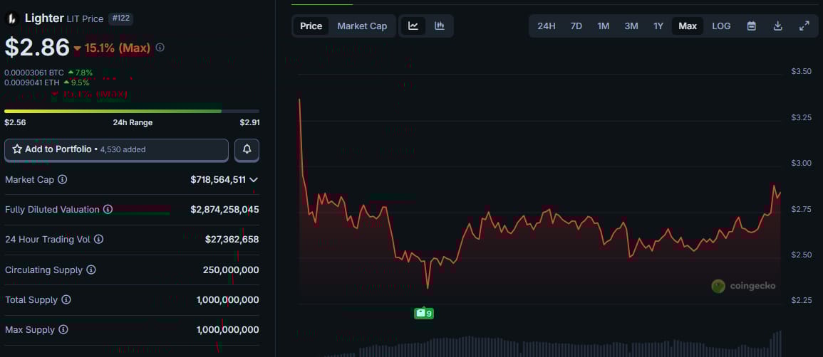Screen dimensions: 823x357
Task: Click the 0.00003061 BTC value
Action: click(33, 73)
